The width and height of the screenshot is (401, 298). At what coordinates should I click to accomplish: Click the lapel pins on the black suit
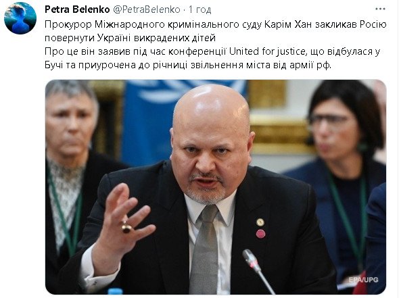tap(260, 228)
